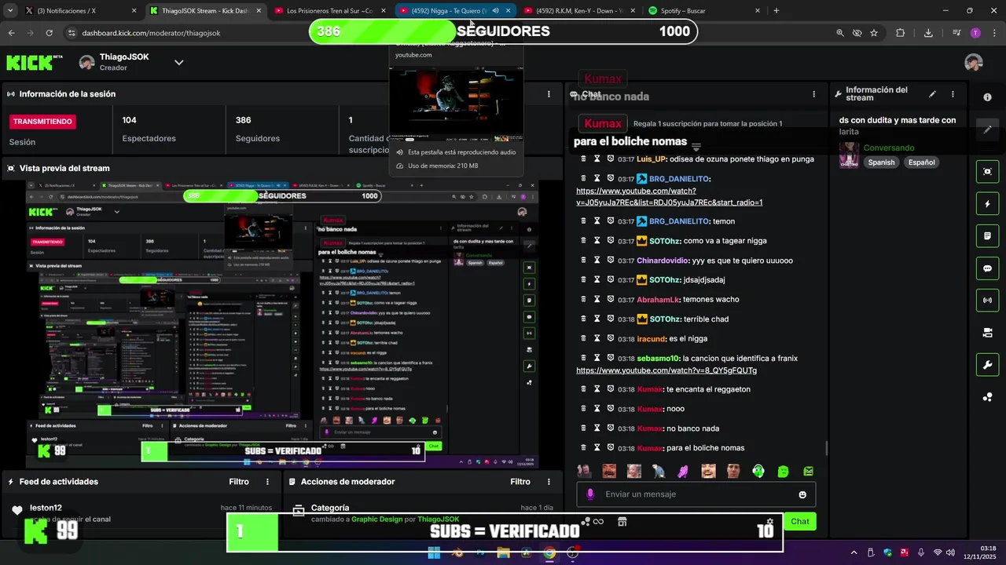Select ThiagoJSOK Stream Kick Dashboard tab
Image resolution: width=1006 pixels, height=565 pixels.
click(205, 11)
